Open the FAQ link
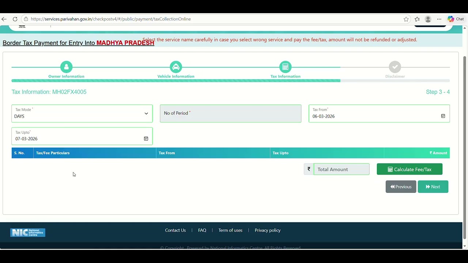This screenshot has height=263, width=468. 202,230
